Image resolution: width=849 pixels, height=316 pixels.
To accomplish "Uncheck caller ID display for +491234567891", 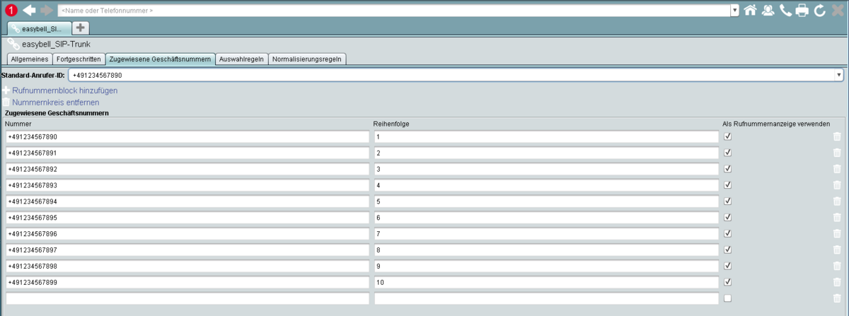I will tap(727, 153).
